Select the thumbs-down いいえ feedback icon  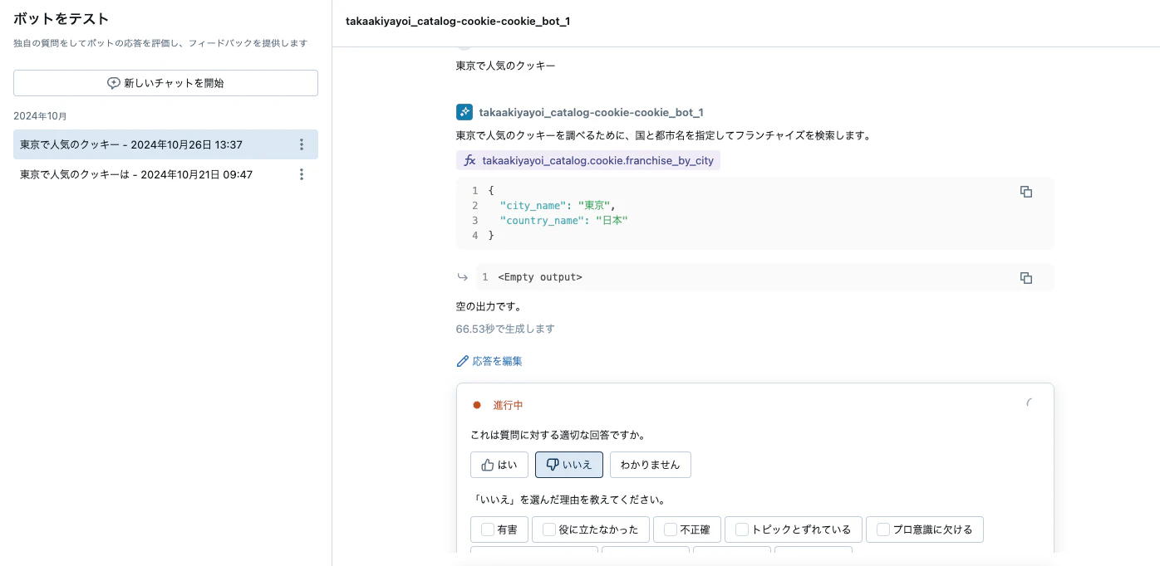click(553, 465)
